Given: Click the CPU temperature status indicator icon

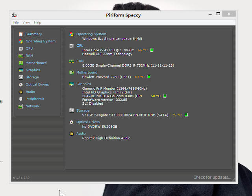Looking at the screenshot, I should pyautogui.click(x=152, y=50).
